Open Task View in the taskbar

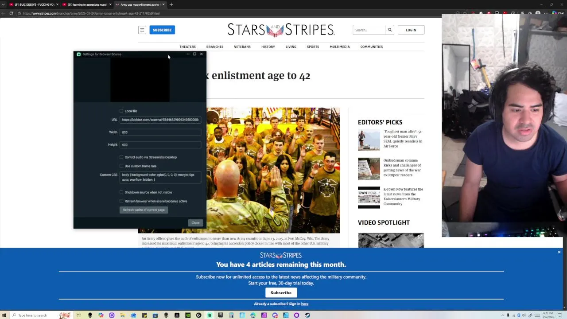[x=78, y=315]
